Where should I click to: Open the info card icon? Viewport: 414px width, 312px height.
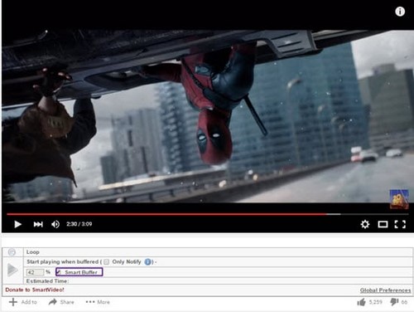[400, 12]
